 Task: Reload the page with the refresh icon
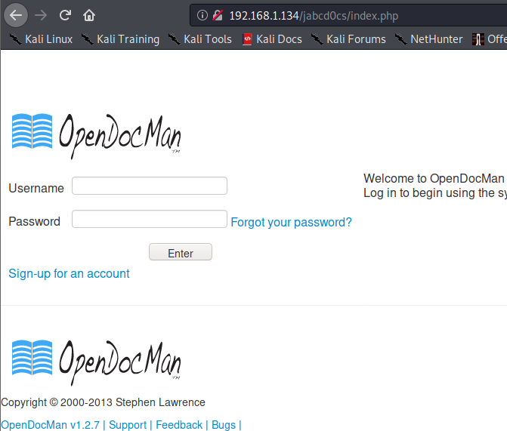[x=65, y=15]
